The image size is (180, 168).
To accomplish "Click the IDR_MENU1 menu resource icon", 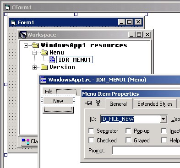I will pyautogui.click(x=52, y=60).
